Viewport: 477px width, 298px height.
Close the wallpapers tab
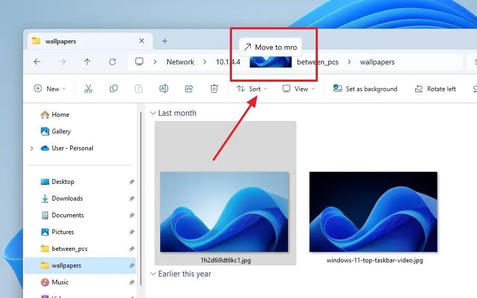(142, 41)
